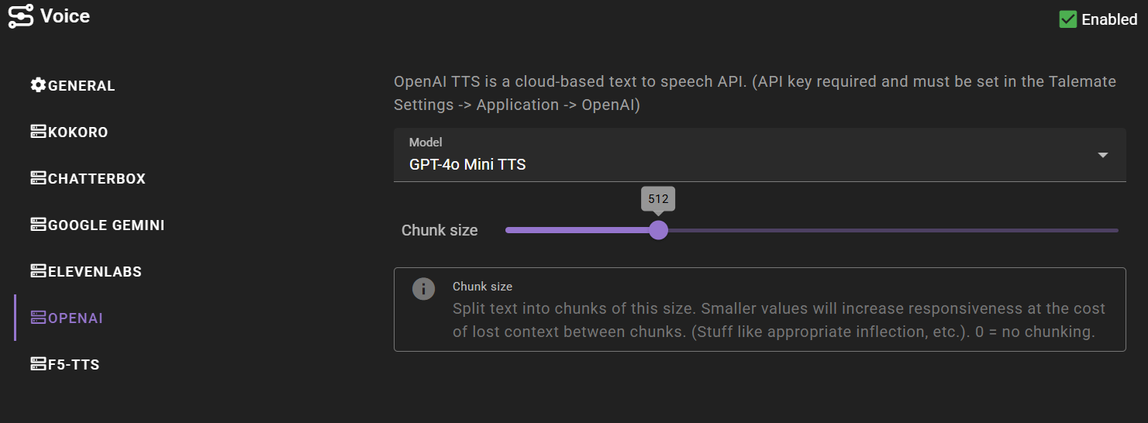Screen dimensions: 1148x423
Task: Click the info icon in Chunk size hint
Action: pyautogui.click(x=423, y=290)
